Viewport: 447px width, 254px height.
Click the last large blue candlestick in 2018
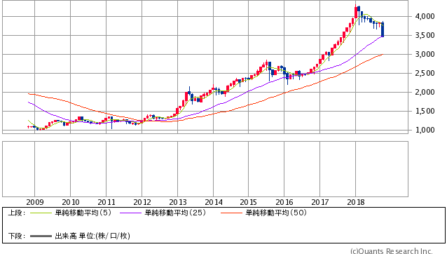coord(383,29)
